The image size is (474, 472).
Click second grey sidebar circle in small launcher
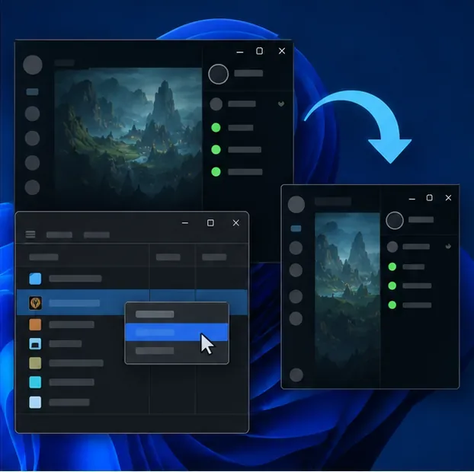[x=296, y=270]
